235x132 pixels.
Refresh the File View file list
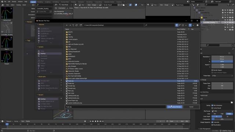pyautogui.click(x=77, y=25)
